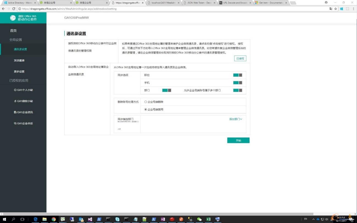Open WeChat from the taskbar
The image size is (357, 223).
point(199,219)
